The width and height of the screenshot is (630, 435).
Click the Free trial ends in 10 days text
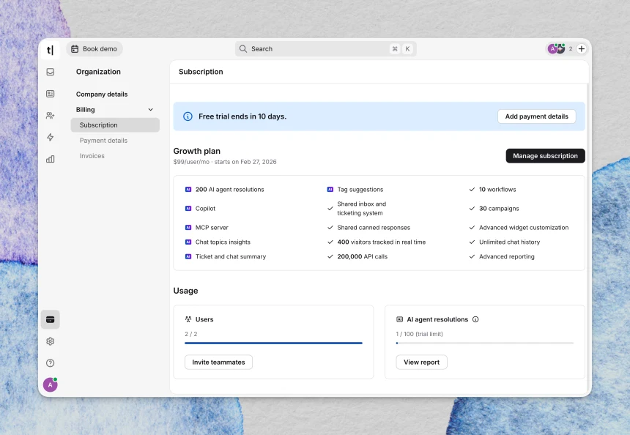pyautogui.click(x=242, y=116)
